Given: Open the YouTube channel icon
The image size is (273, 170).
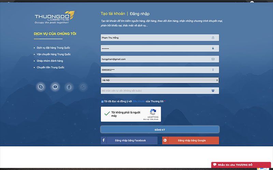Looking at the screenshot, I should click(55, 87).
